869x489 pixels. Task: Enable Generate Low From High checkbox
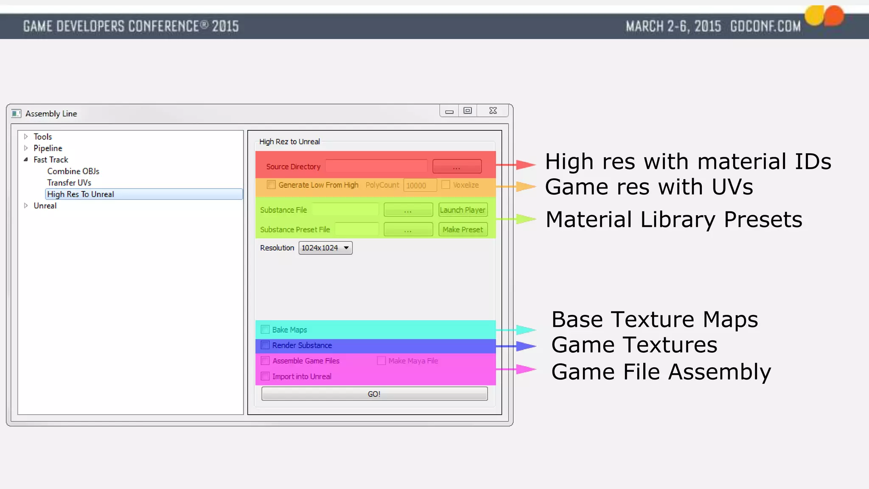[271, 185]
